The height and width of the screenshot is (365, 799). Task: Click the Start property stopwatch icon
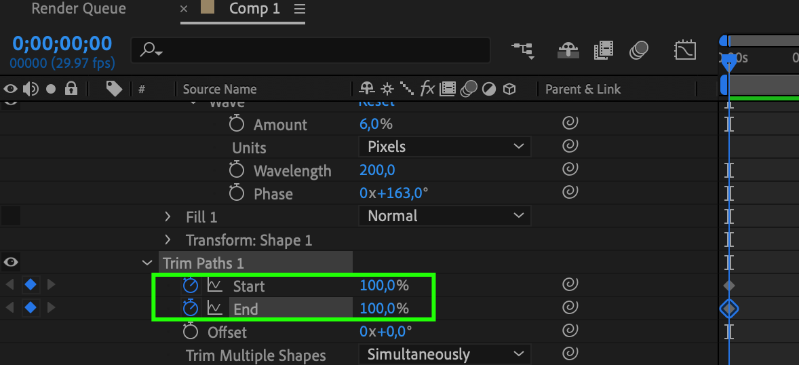pos(191,286)
